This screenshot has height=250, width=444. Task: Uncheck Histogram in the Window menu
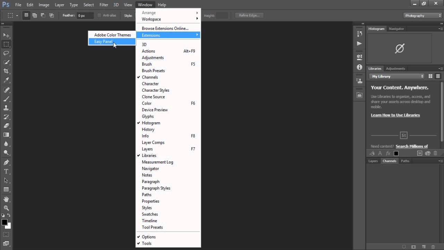pos(168,123)
